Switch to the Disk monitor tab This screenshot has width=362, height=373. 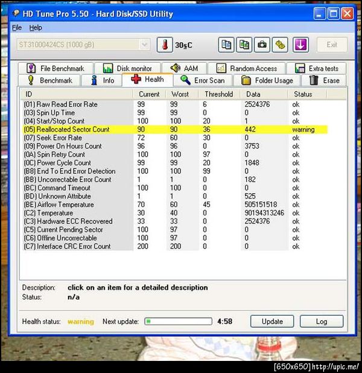point(128,69)
